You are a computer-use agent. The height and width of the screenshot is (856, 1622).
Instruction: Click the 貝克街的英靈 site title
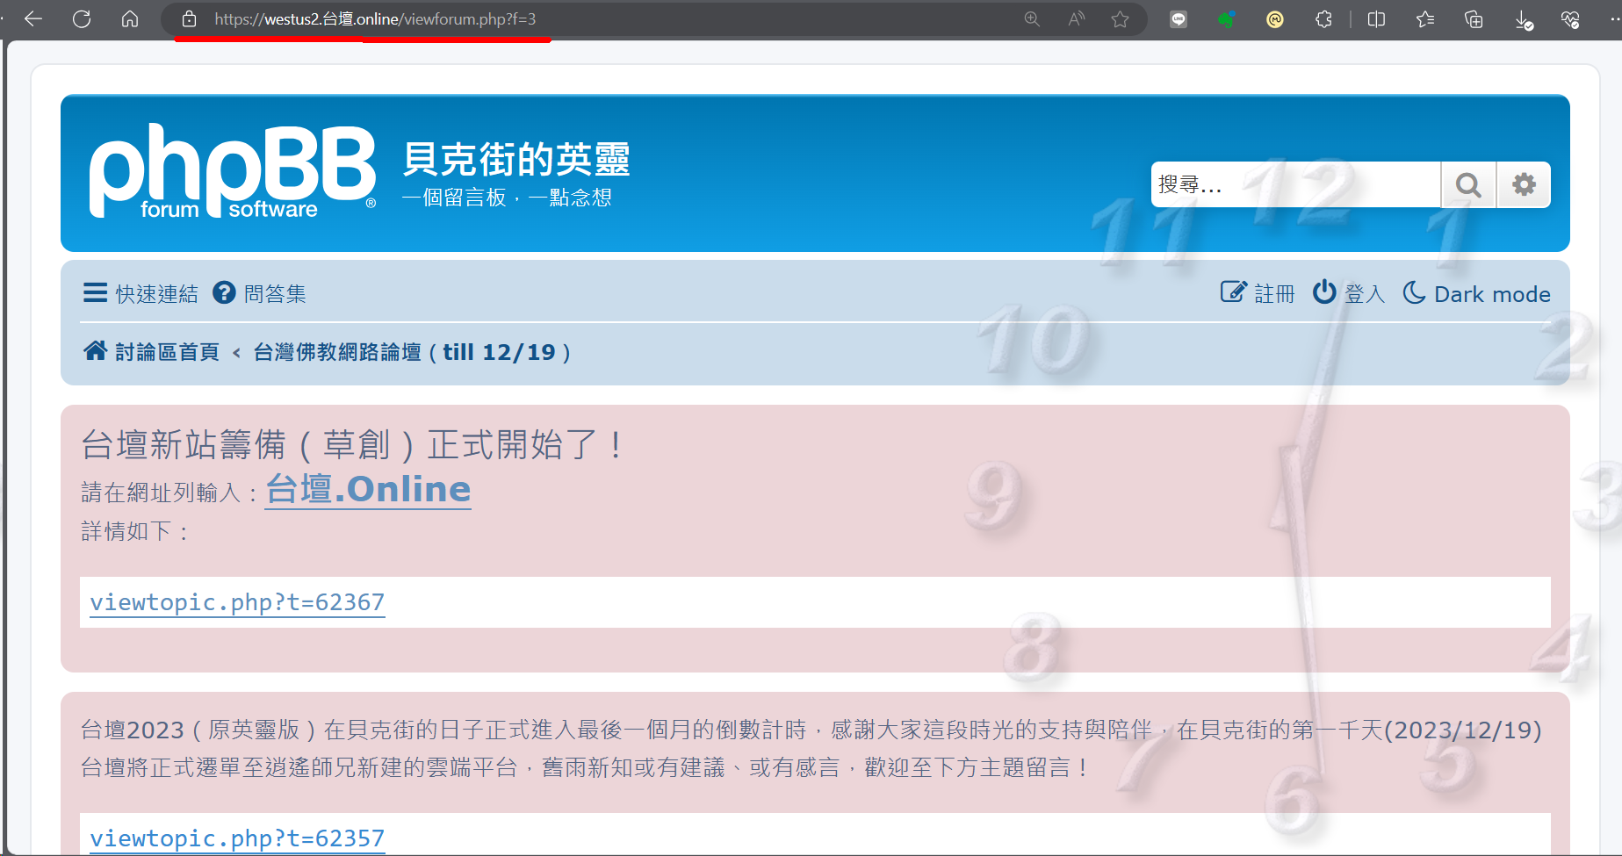(516, 159)
